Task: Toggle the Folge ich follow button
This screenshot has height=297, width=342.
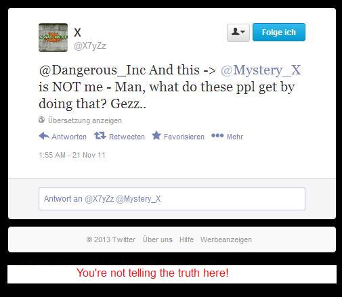Action: (x=279, y=32)
